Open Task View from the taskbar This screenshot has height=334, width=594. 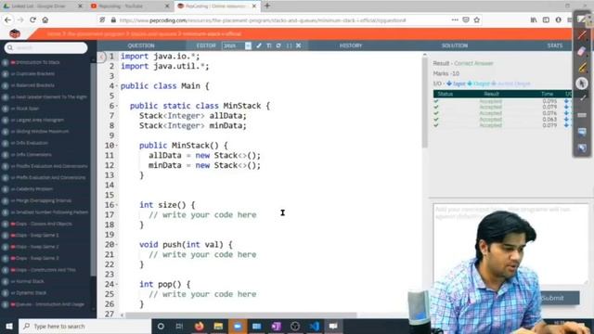179,326
